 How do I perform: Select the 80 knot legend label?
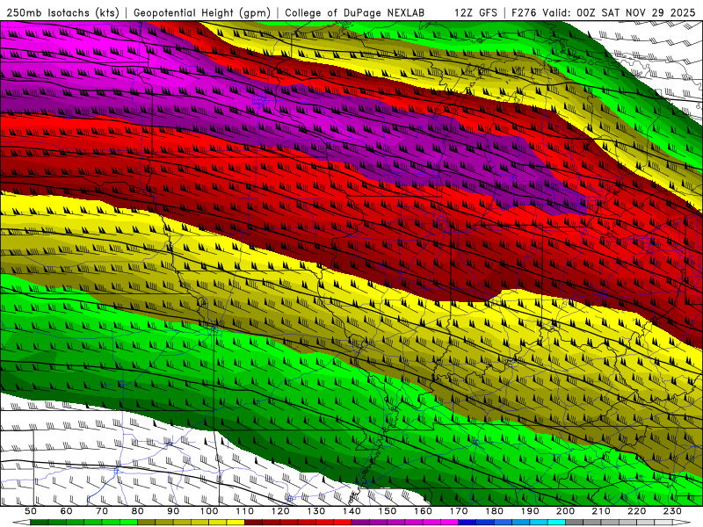(138, 511)
